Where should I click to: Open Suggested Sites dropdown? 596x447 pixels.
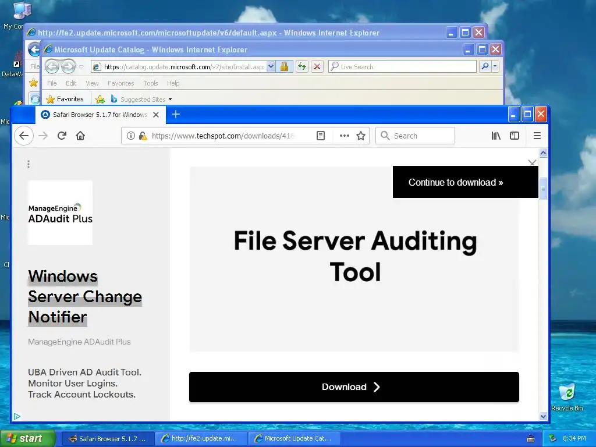[x=141, y=99]
